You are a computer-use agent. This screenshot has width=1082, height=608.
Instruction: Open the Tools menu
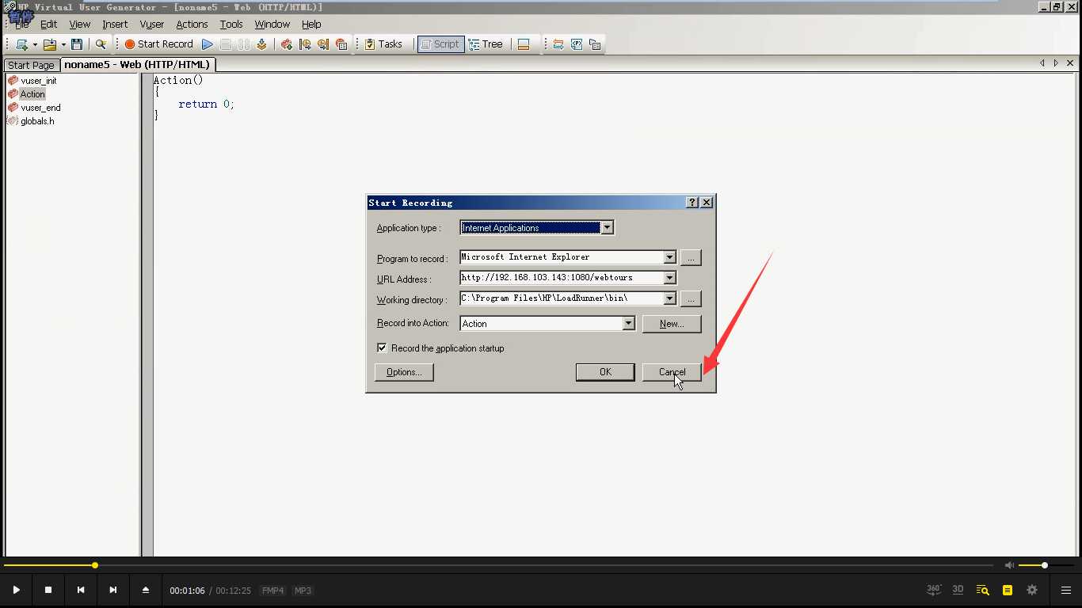click(x=231, y=25)
